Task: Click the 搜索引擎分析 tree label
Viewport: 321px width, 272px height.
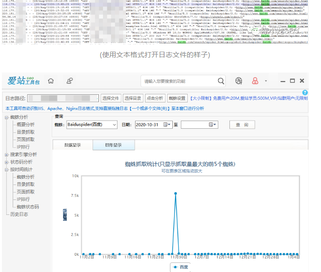Action: pyautogui.click(x=24, y=155)
